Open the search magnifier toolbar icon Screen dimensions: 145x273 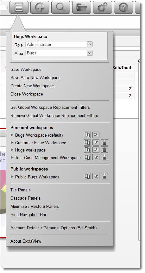[61, 7]
